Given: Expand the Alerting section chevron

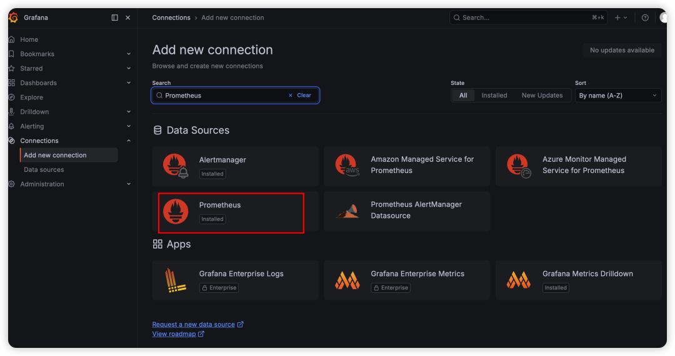Looking at the screenshot, I should 129,126.
